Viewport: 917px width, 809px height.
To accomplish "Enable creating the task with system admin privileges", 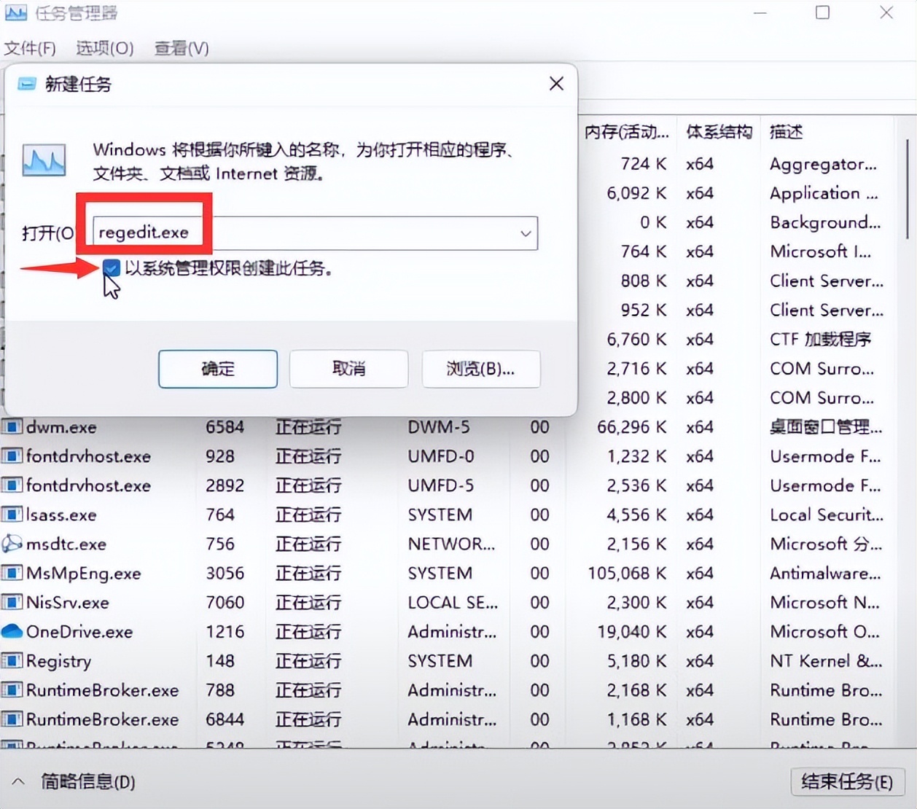I will 110,268.
